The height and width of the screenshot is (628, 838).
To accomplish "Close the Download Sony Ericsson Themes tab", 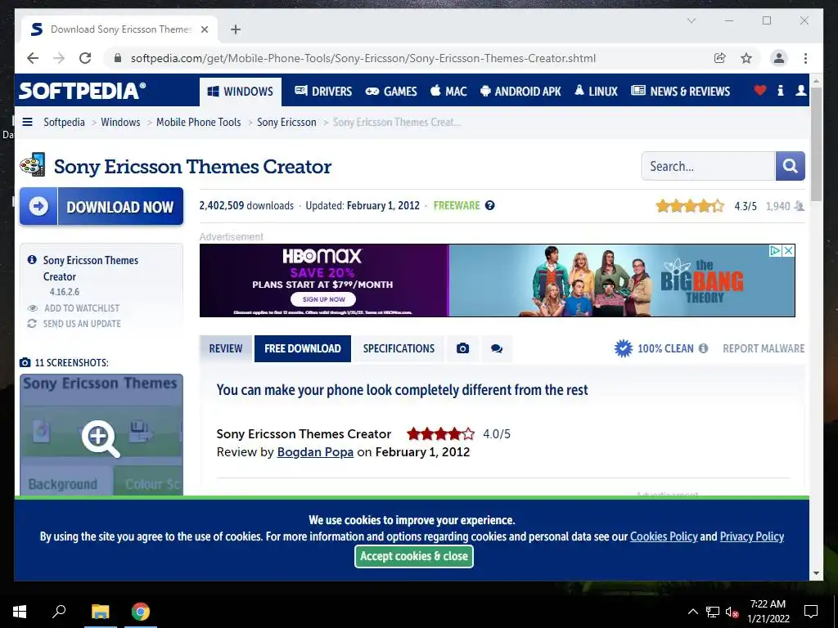I will pyautogui.click(x=204, y=29).
